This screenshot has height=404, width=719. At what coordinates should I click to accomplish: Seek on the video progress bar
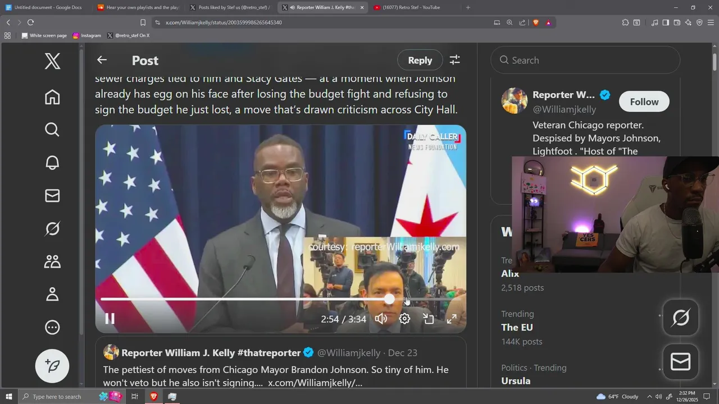pos(281,300)
